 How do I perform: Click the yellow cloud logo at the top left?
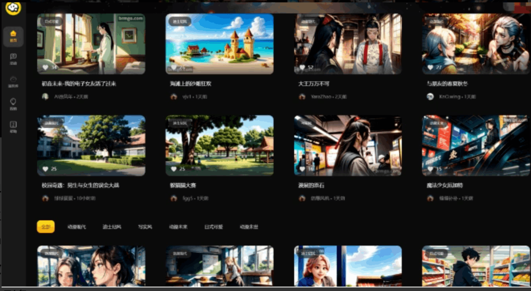tap(13, 7)
